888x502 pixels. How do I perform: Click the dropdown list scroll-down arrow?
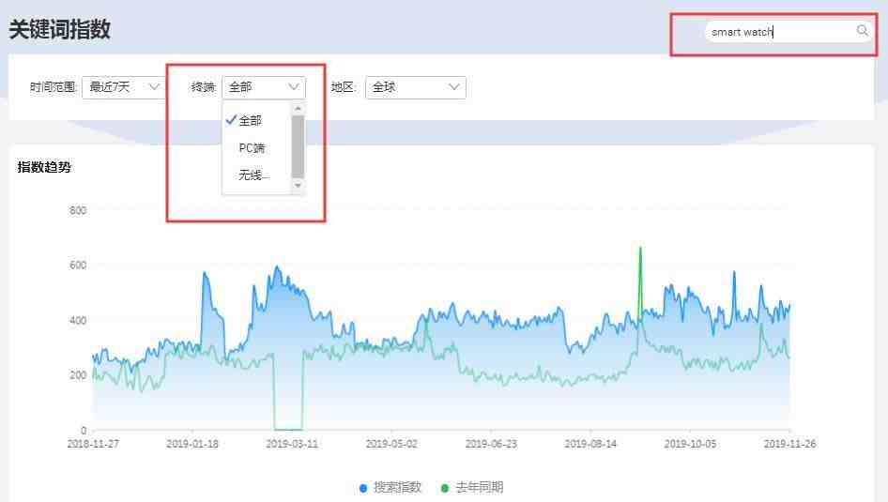299,186
